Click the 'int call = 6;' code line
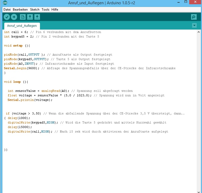 [52, 32]
